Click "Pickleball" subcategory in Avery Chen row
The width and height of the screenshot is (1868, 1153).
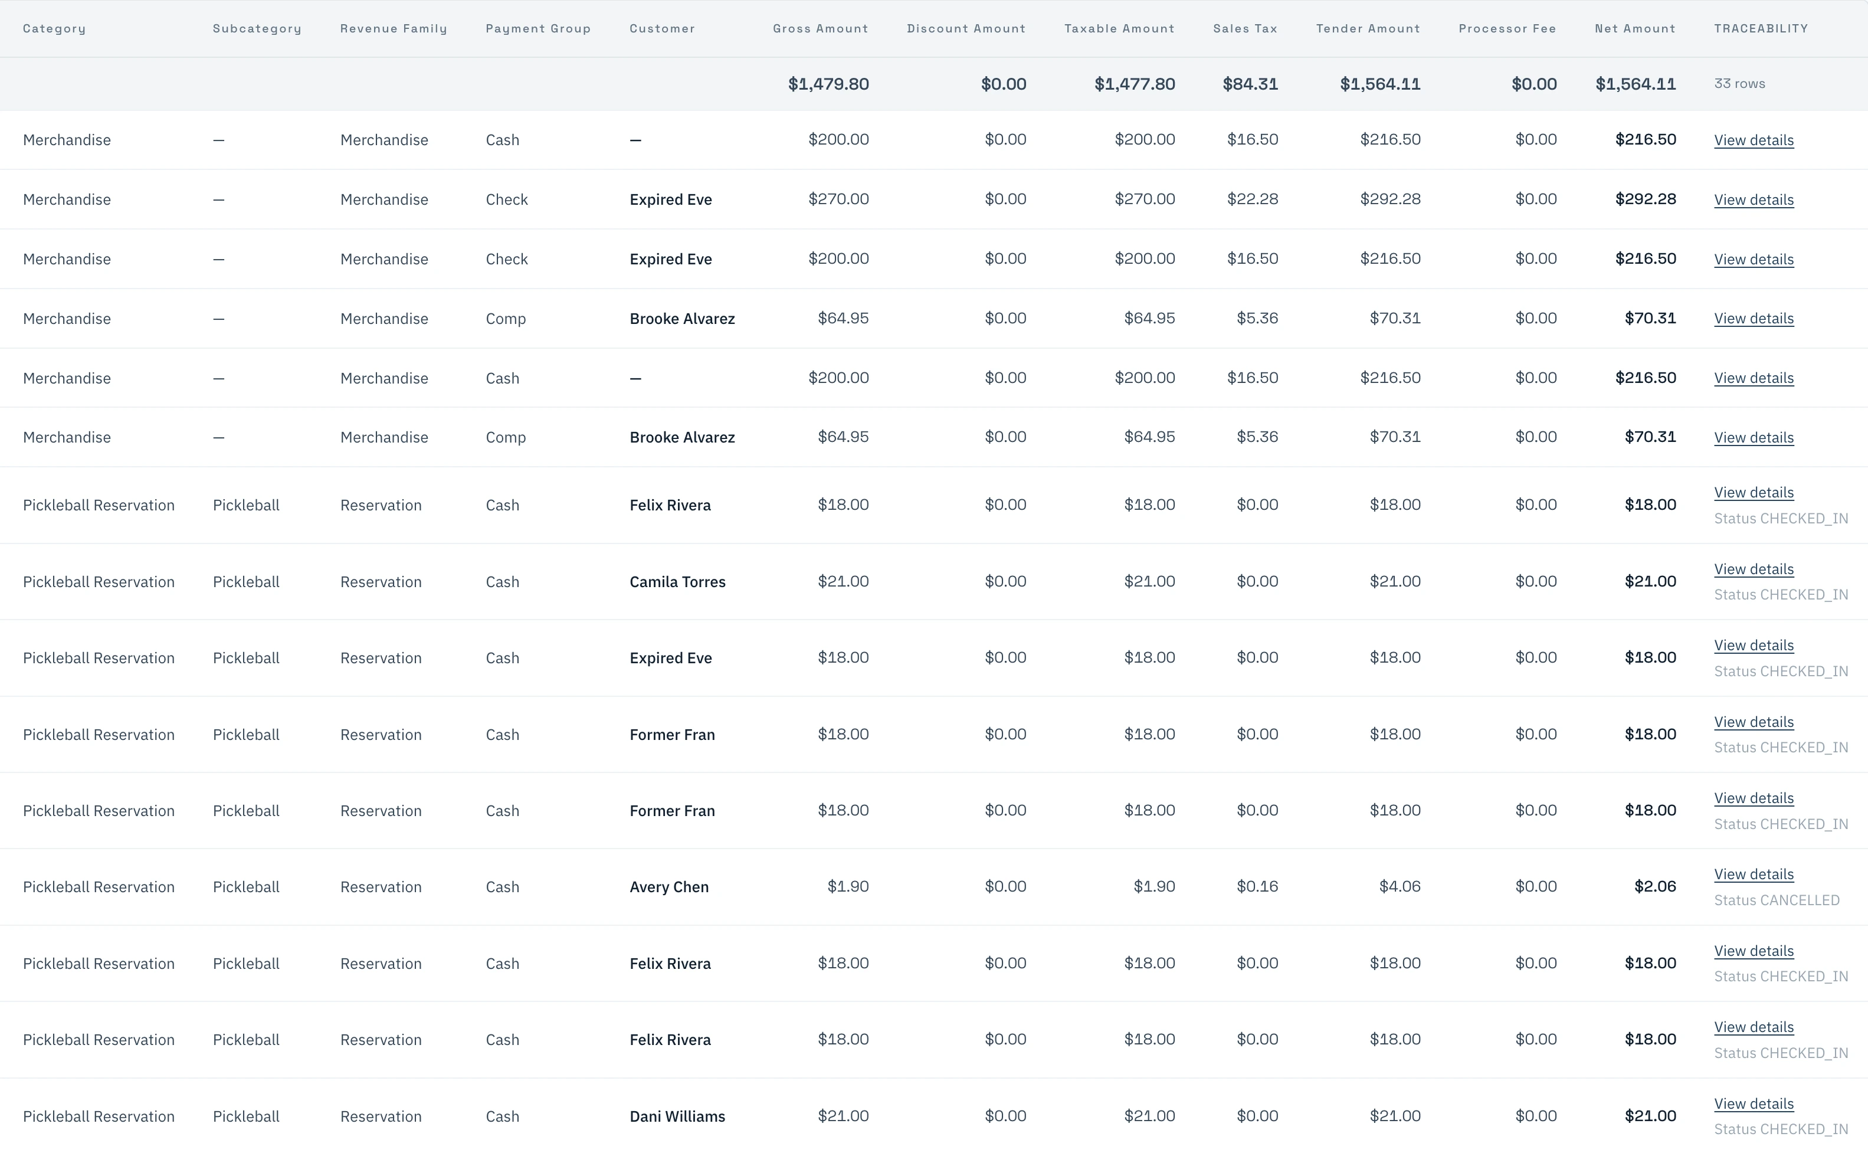[x=245, y=887]
